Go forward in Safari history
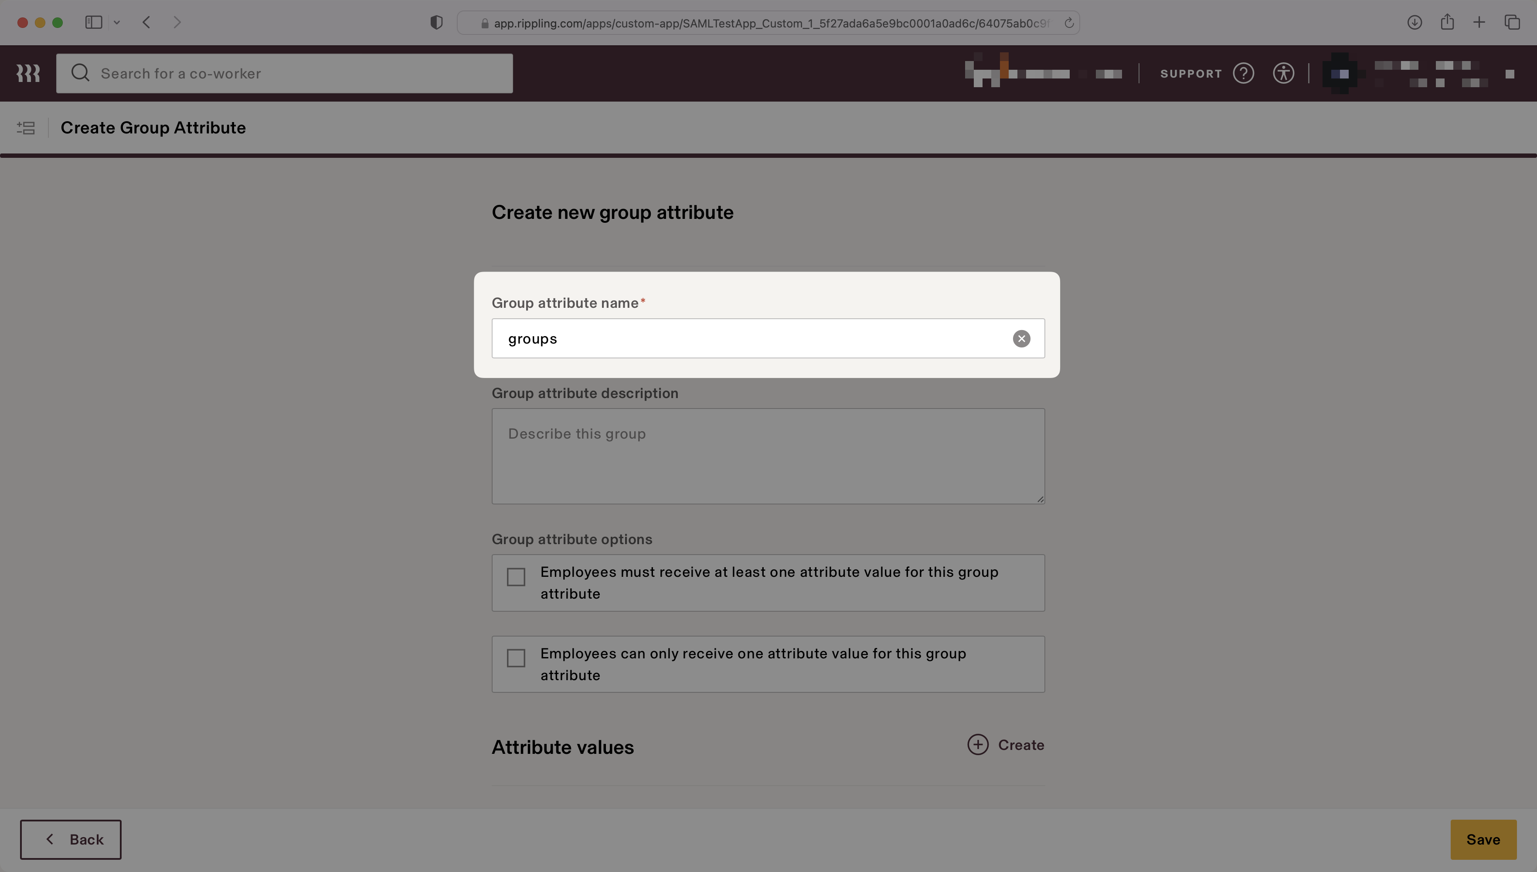This screenshot has height=872, width=1537. click(177, 22)
